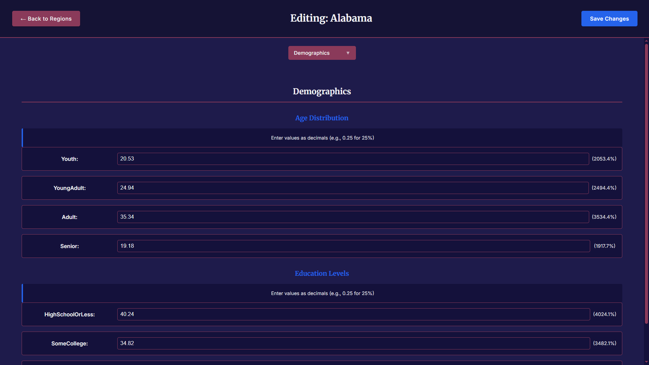
Task: Select the YoungAdult input field
Action: 353,188
